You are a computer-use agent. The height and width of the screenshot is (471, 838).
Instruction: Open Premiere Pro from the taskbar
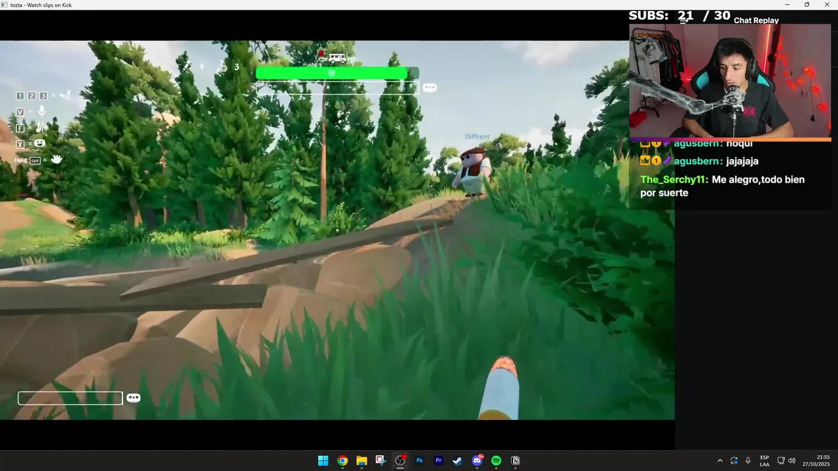[x=439, y=461]
